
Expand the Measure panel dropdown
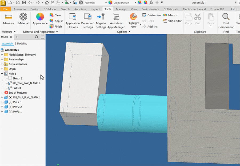(x=15, y=32)
